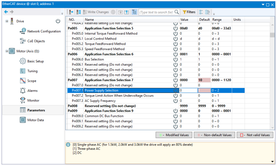Click the expand-all rows icon

click(201, 12)
